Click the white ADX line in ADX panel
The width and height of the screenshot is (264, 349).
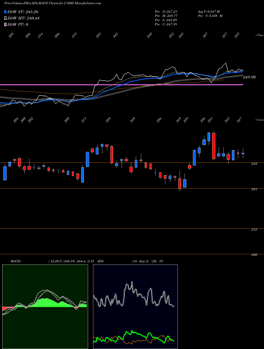[134, 294]
